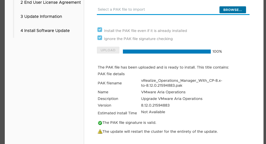Click 'The PAK file signature is valid' message
266x144 pixels.
[129, 123]
